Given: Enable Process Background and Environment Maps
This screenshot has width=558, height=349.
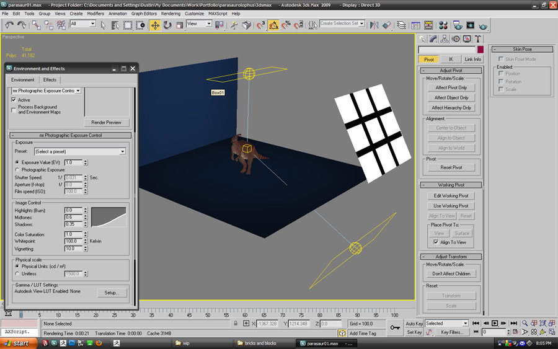Looking at the screenshot, I should [x=14, y=110].
